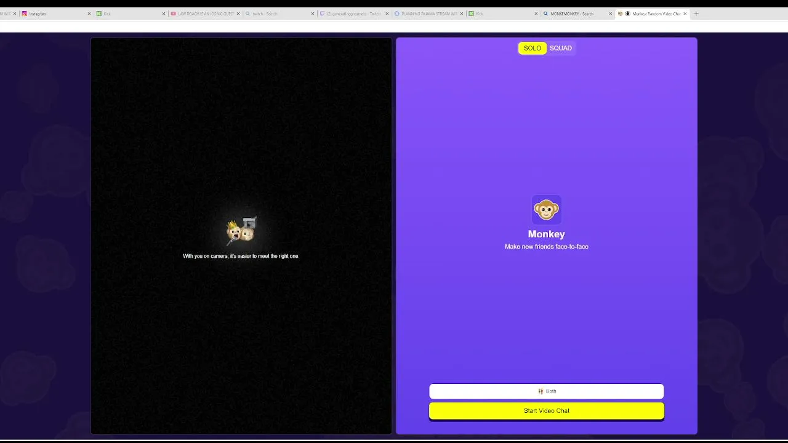Select the SOLO chat mode
This screenshot has height=443, width=788.
(533, 48)
